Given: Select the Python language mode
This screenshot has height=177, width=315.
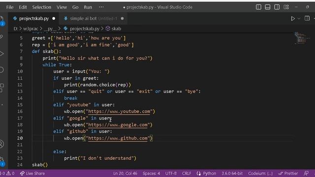Looking at the screenshot, I should coord(209,174).
